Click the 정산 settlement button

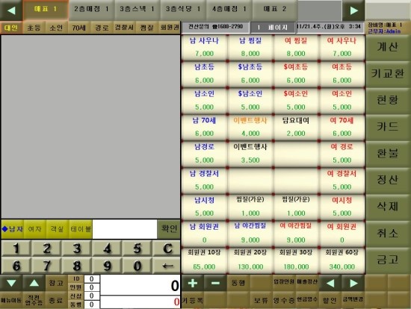coord(387,180)
